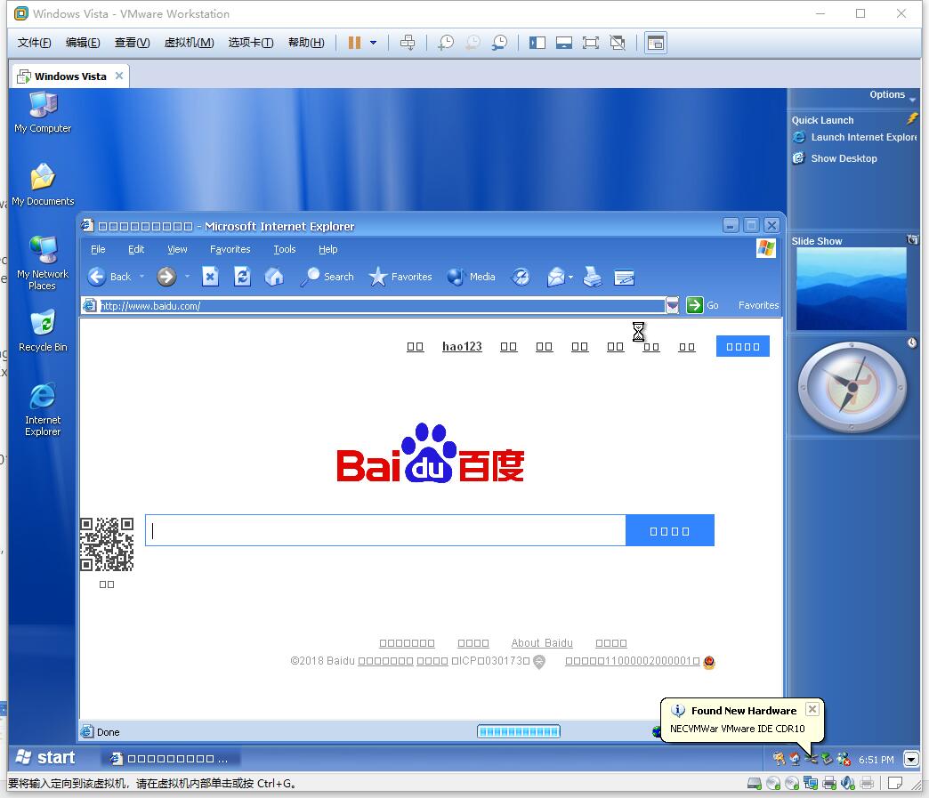Screen dimensions: 929x798
Task: Expand the Mail dropdown arrow
Action: click(x=570, y=278)
